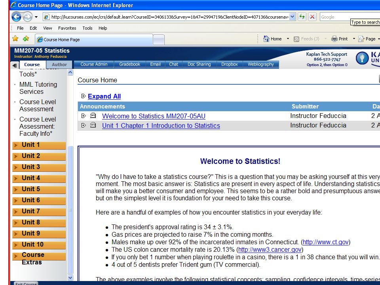Expand Unit 1 in the sidebar
This screenshot has width=380, height=285.
[39, 145]
